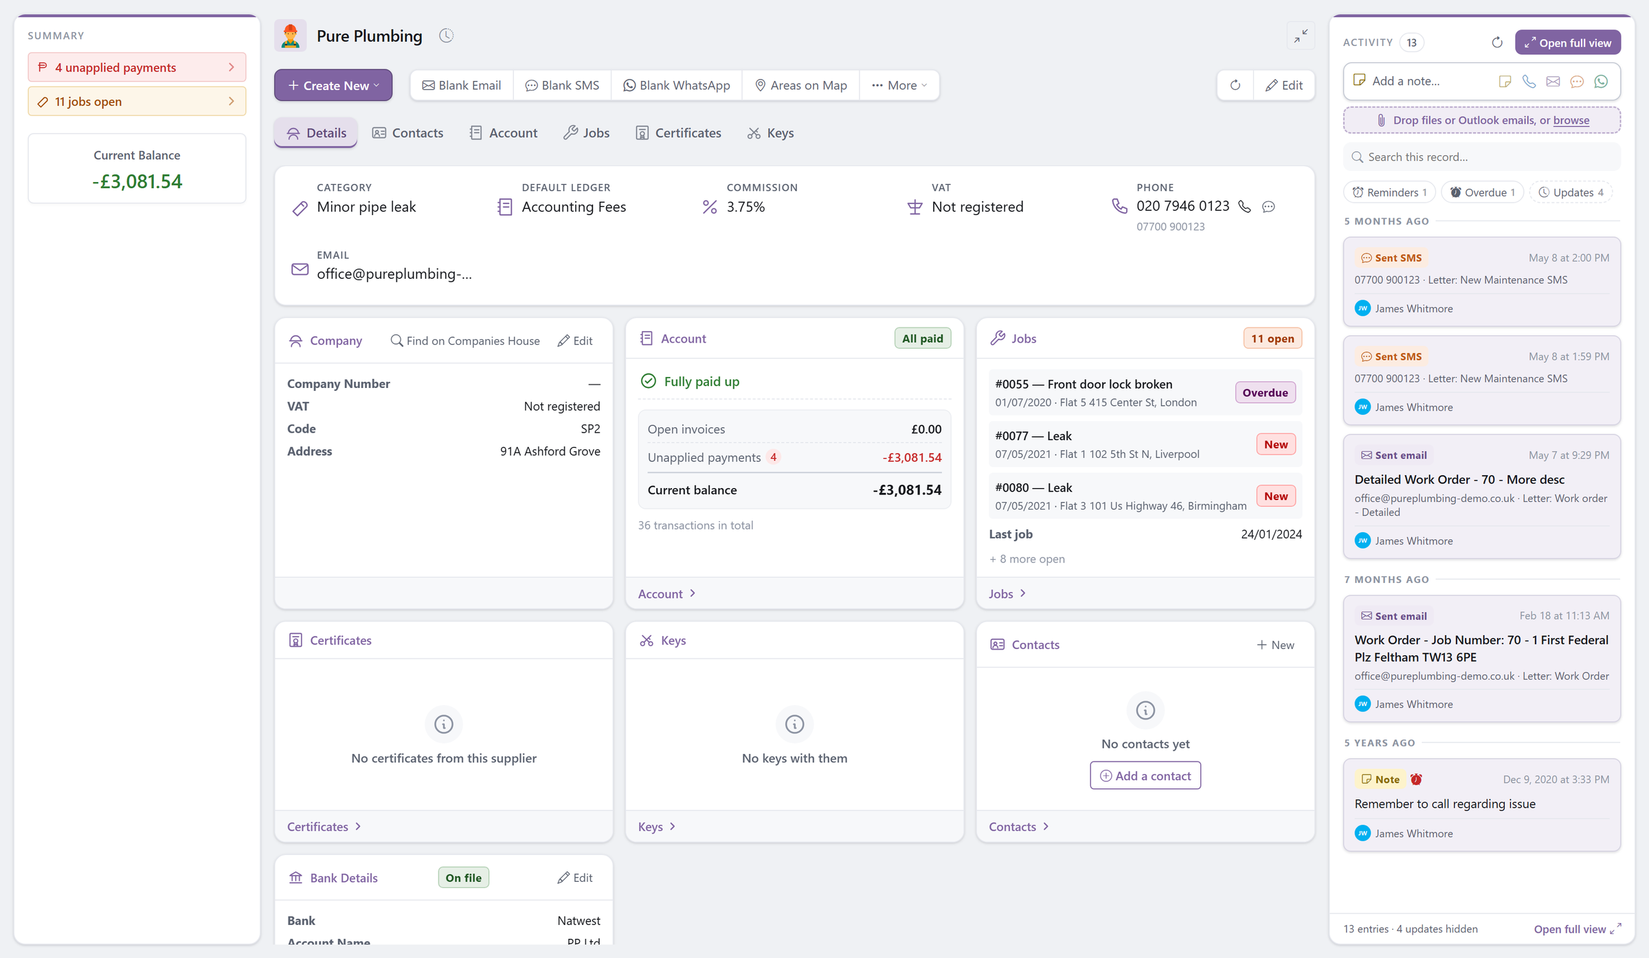The width and height of the screenshot is (1649, 958).
Task: Click Add a contact button
Action: [1145, 775]
